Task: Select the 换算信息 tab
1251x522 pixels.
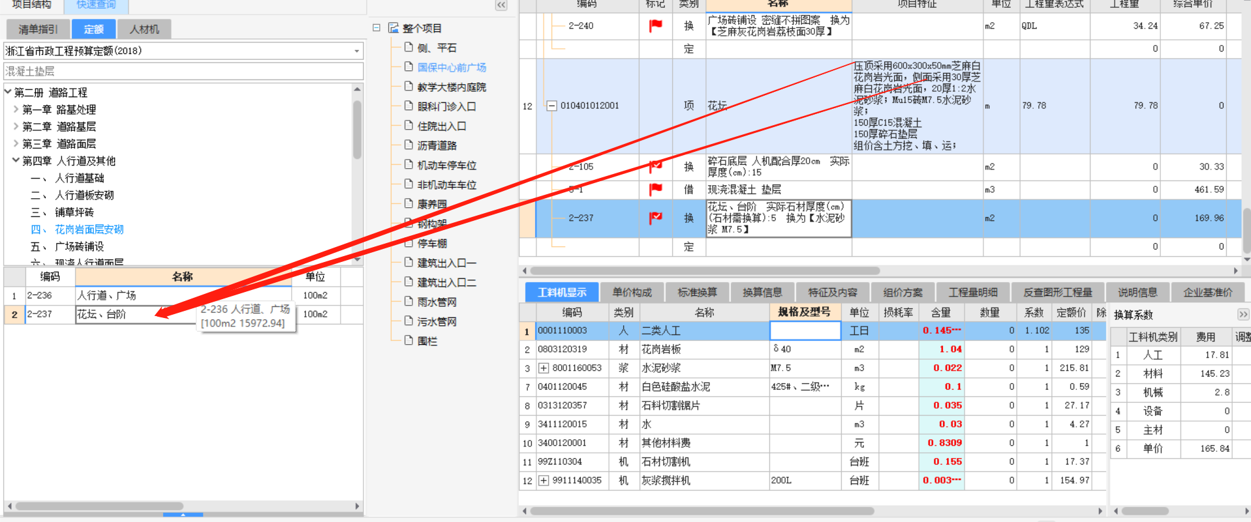Action: 762,293
